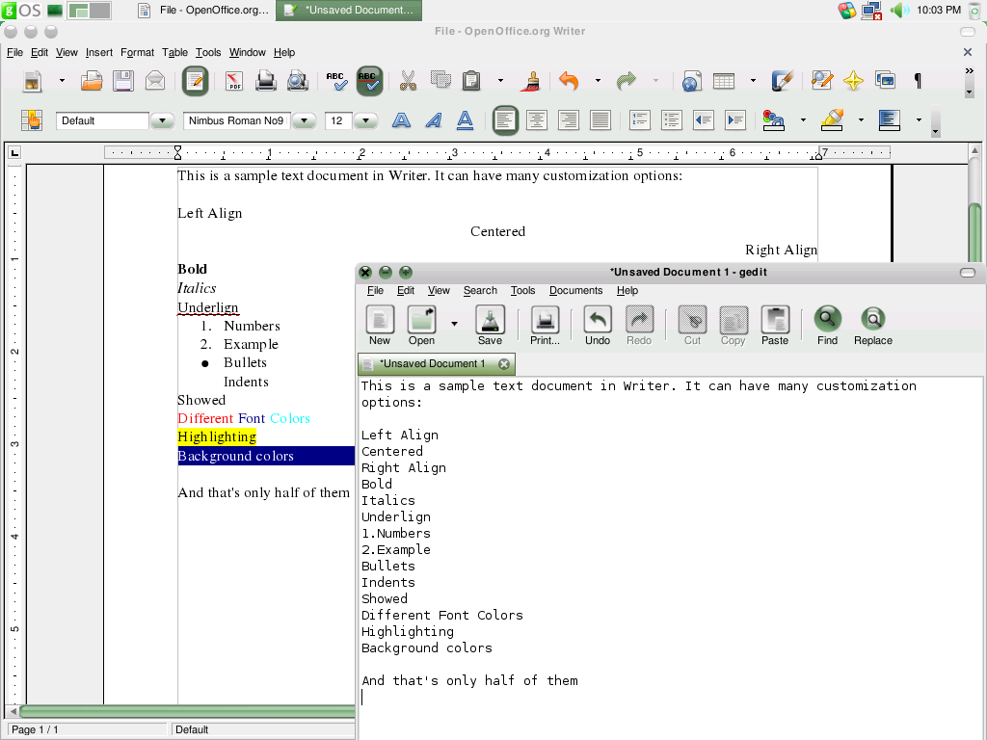Click gedit Save button
The height and width of the screenshot is (740, 987).
pyautogui.click(x=490, y=326)
